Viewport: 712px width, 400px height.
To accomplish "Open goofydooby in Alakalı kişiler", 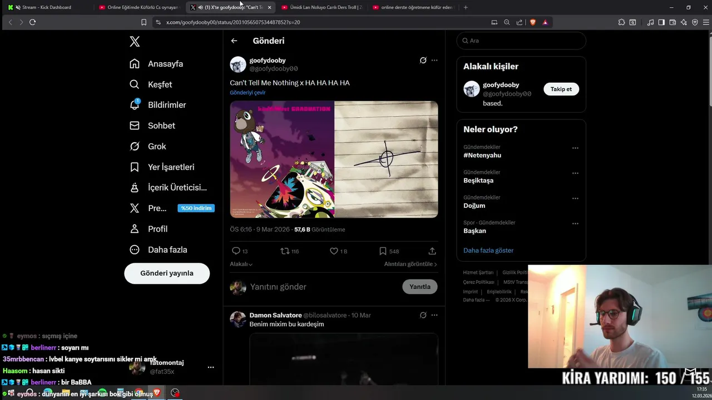I will (x=501, y=85).
